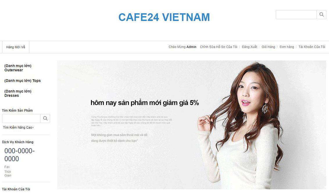The height and width of the screenshot is (193, 329).
Task: Click the Admin username in greeting
Action: (191, 47)
